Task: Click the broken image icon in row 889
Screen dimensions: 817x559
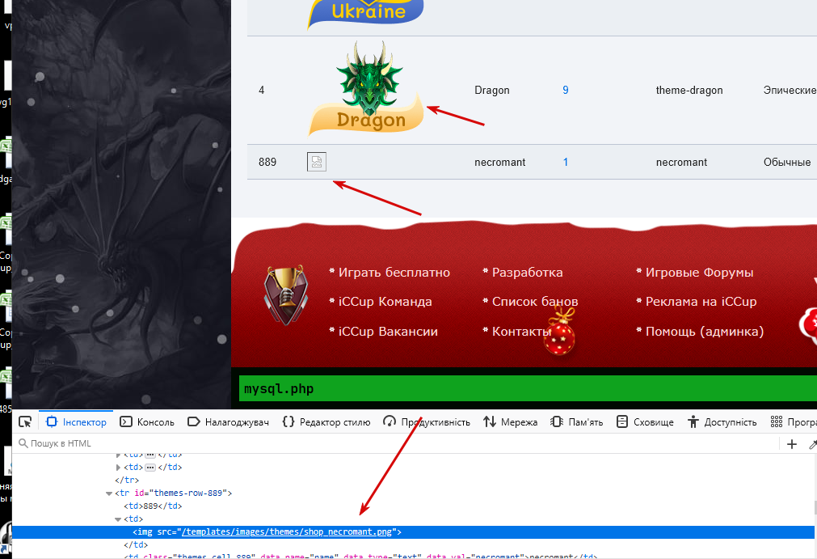Action: tap(316, 162)
